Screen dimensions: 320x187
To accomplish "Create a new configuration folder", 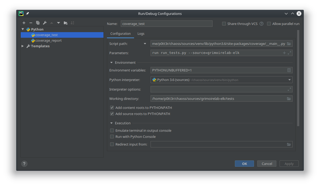I will 65,23.
